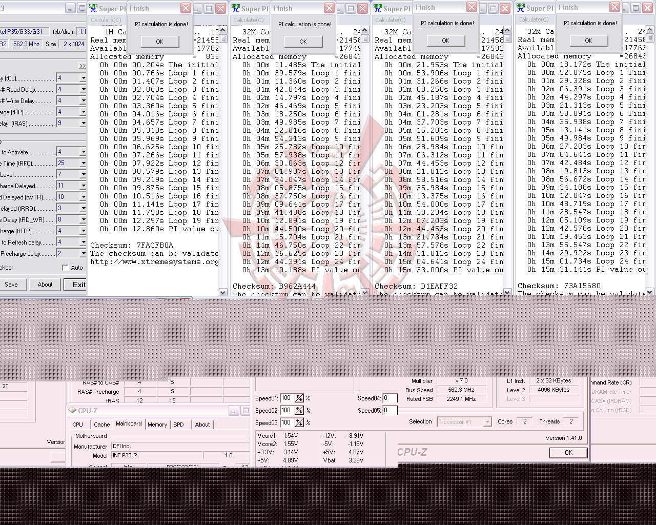Click the Speed05 value field
The image size is (656, 525).
point(389,411)
